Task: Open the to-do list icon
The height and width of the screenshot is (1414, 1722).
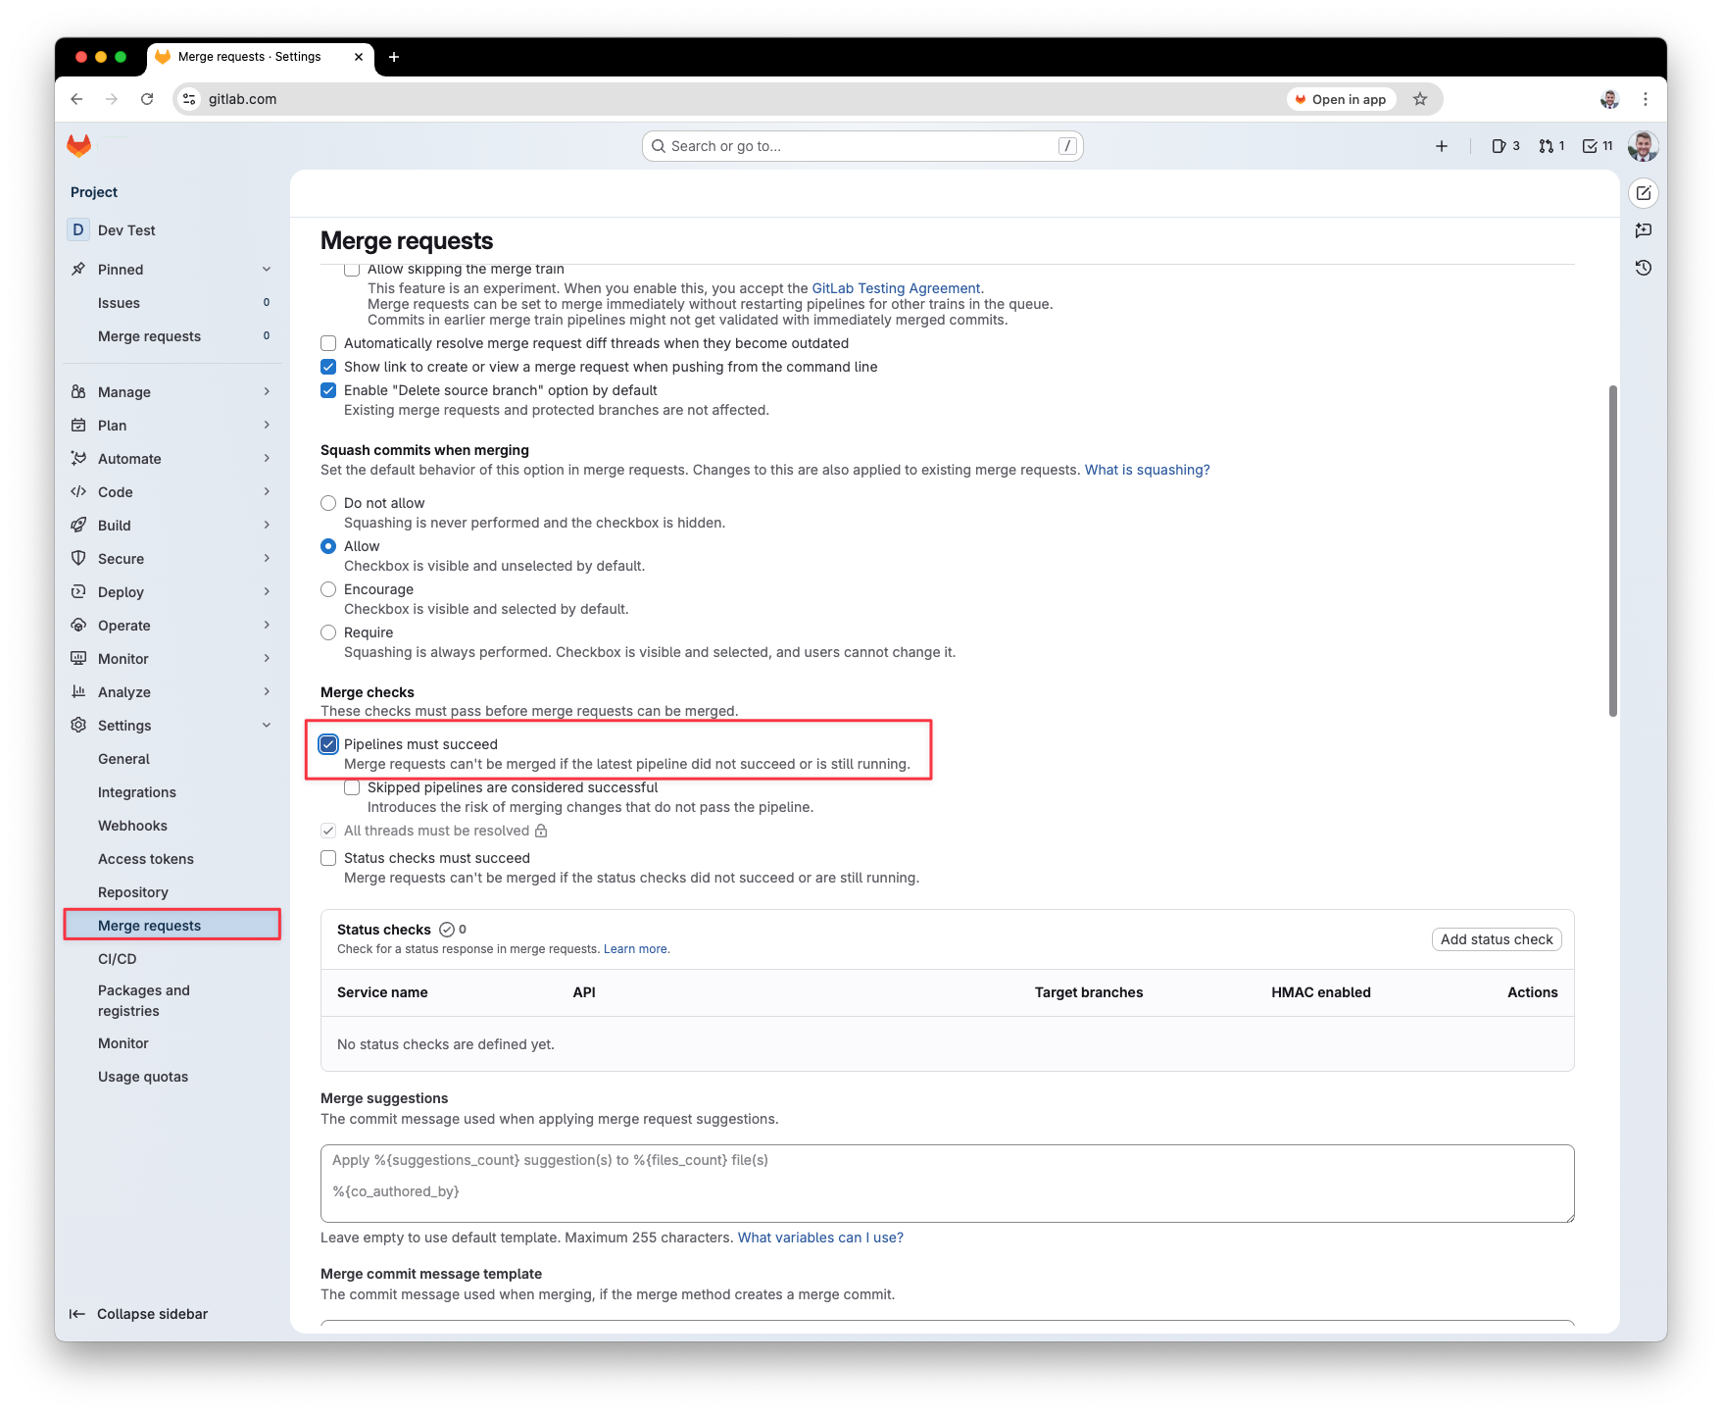Action: 1597,146
